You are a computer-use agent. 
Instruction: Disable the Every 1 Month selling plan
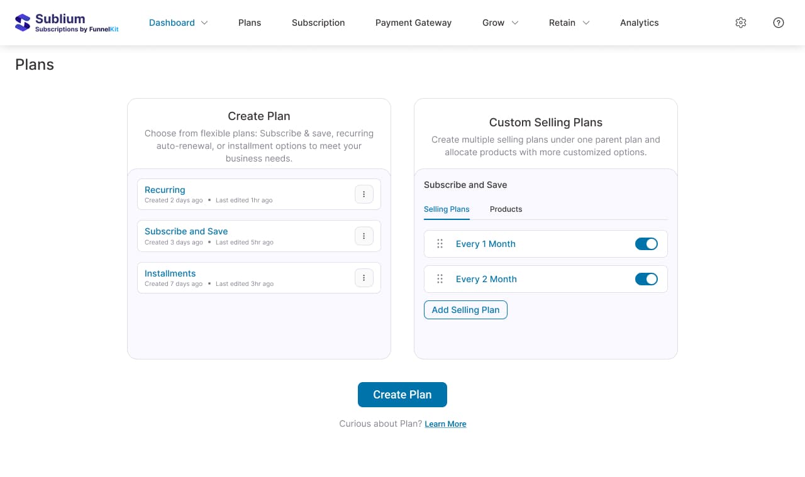point(647,244)
